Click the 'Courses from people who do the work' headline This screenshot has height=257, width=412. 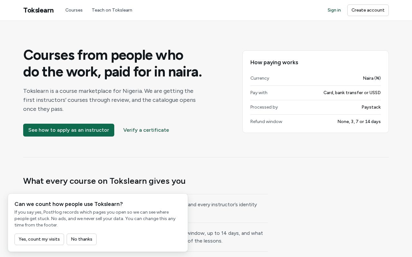pyautogui.click(x=113, y=63)
